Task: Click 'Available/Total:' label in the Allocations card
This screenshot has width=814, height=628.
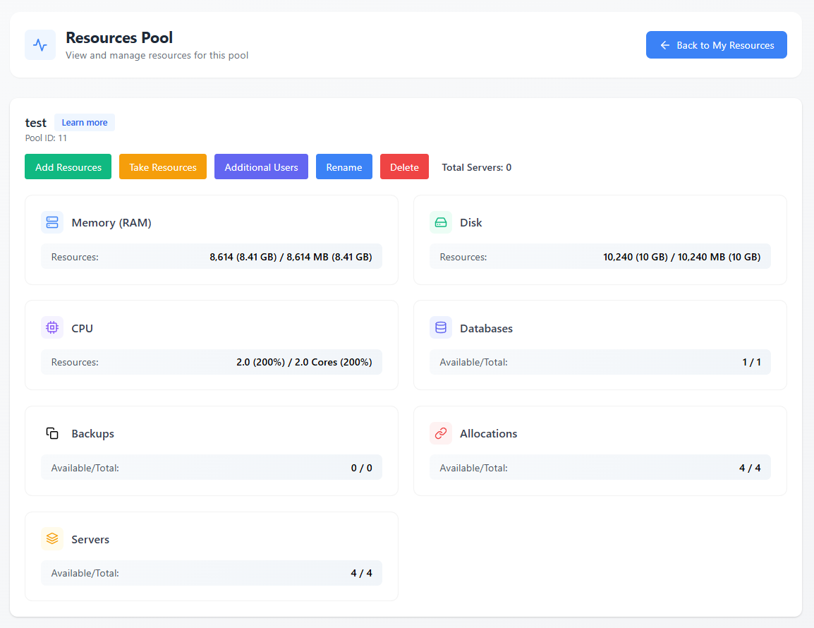Action: pos(473,468)
